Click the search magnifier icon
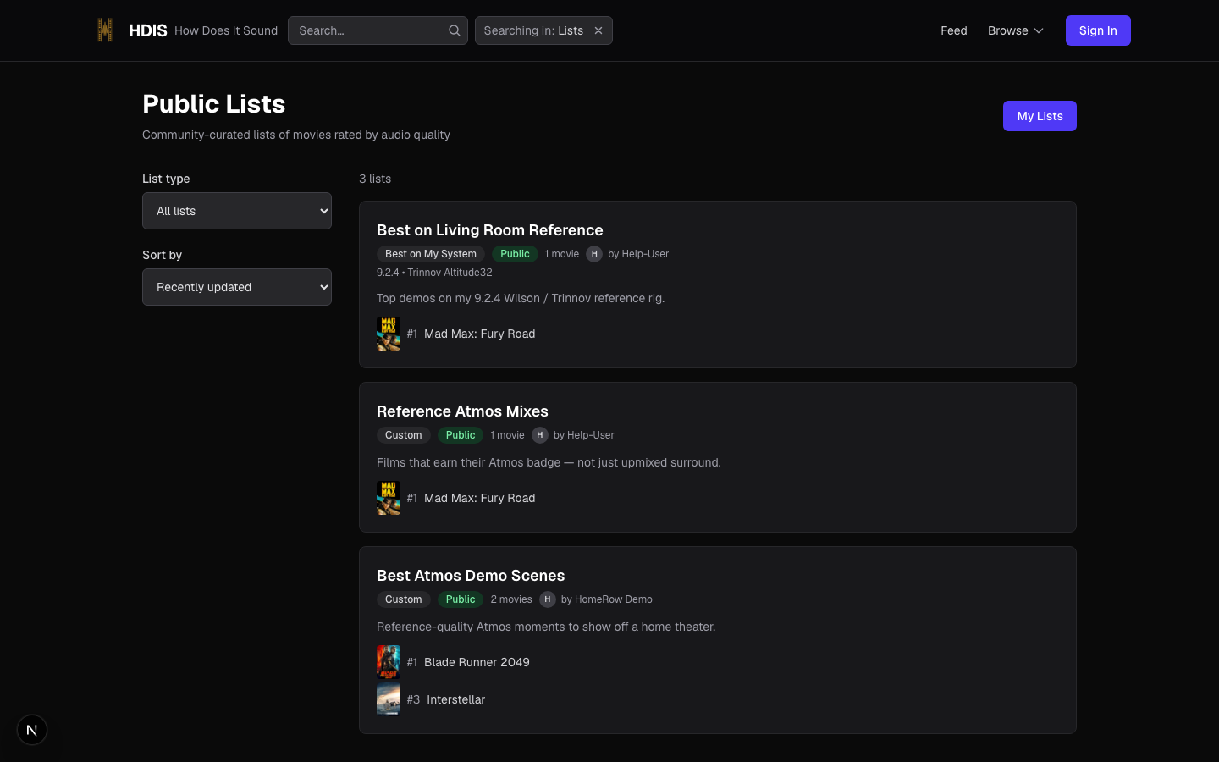 [x=455, y=30]
